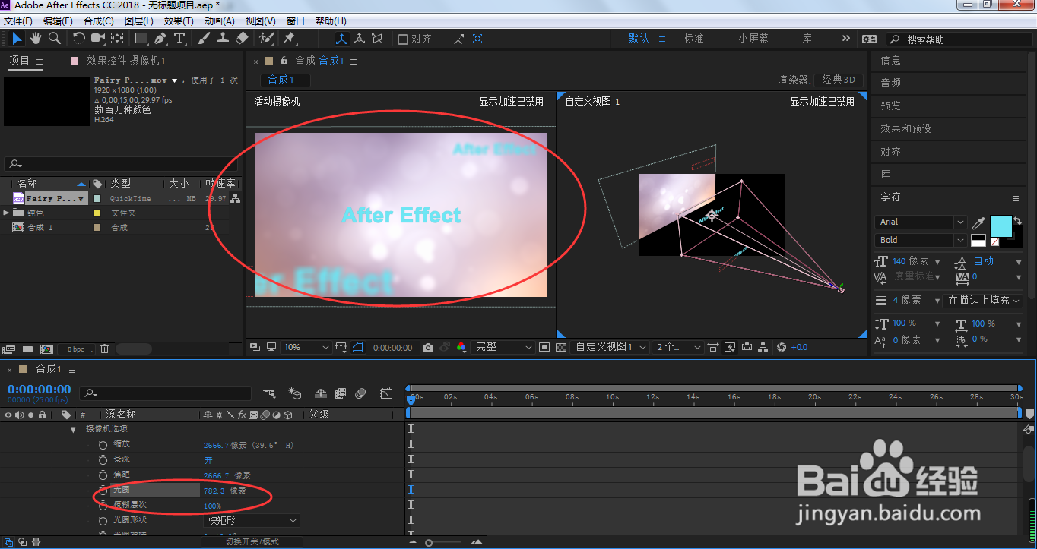
Task: Open the Arial font family dropdown
Action: click(x=921, y=222)
